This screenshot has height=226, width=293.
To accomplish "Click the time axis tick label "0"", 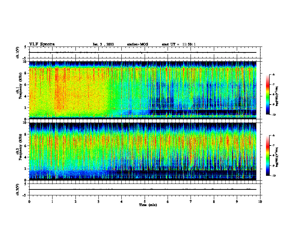I will tap(29, 202).
